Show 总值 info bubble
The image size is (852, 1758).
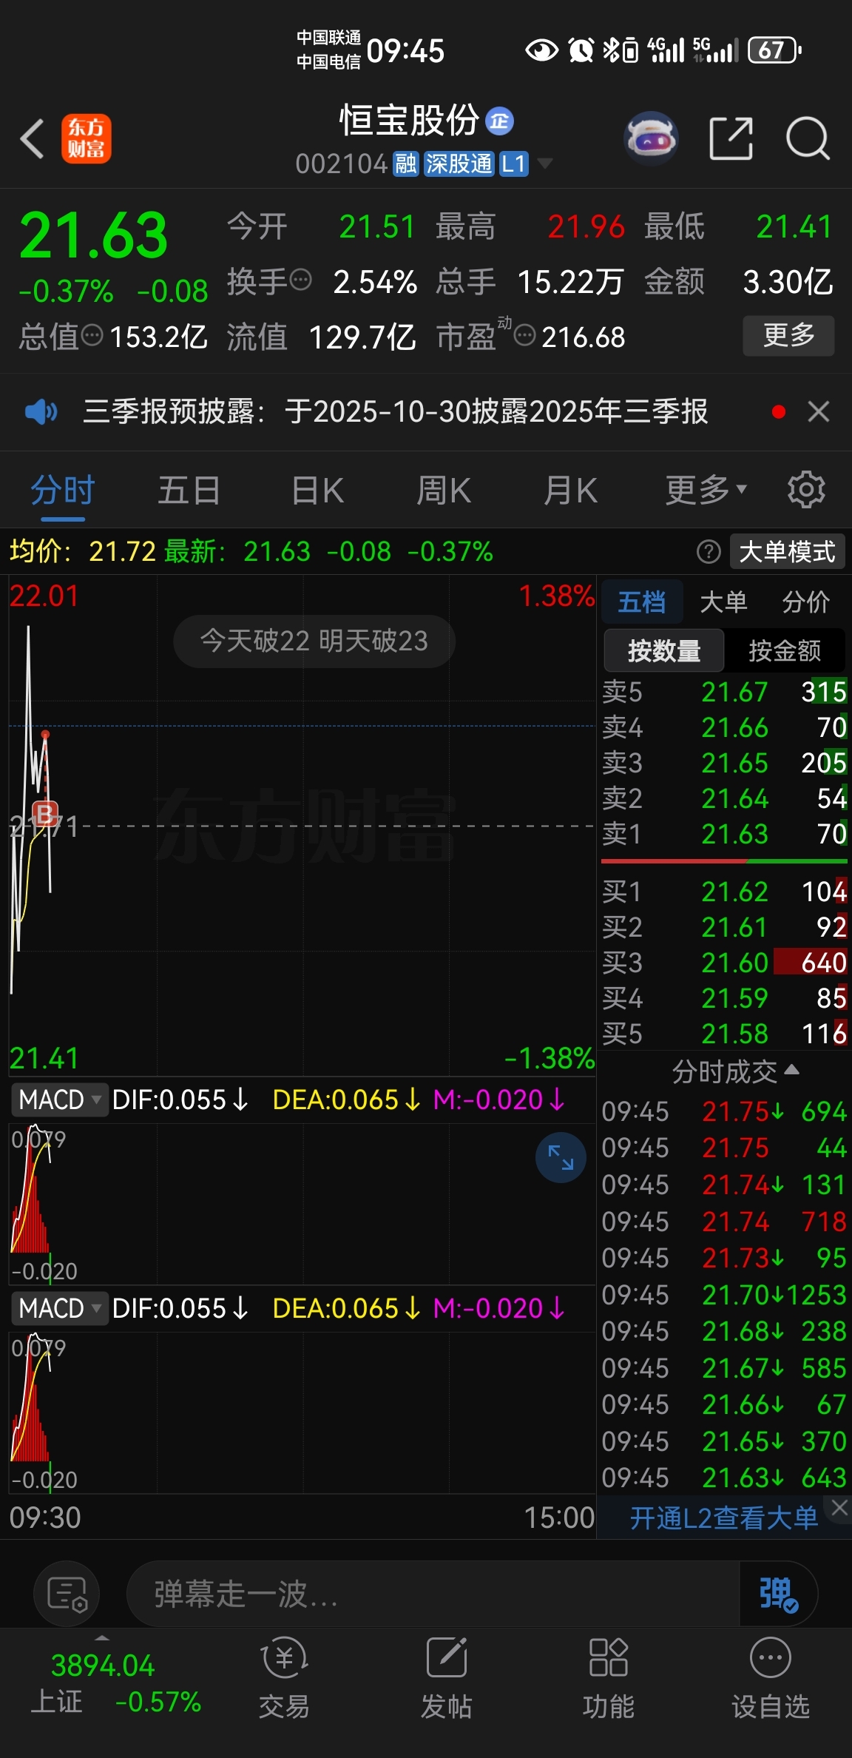point(92,336)
